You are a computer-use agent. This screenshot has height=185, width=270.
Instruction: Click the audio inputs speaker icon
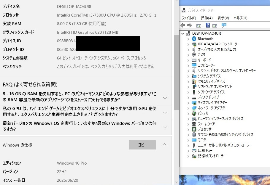tap(194, 49)
